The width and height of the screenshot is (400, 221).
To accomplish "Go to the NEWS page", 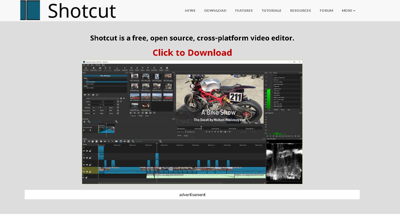I will point(190,11).
